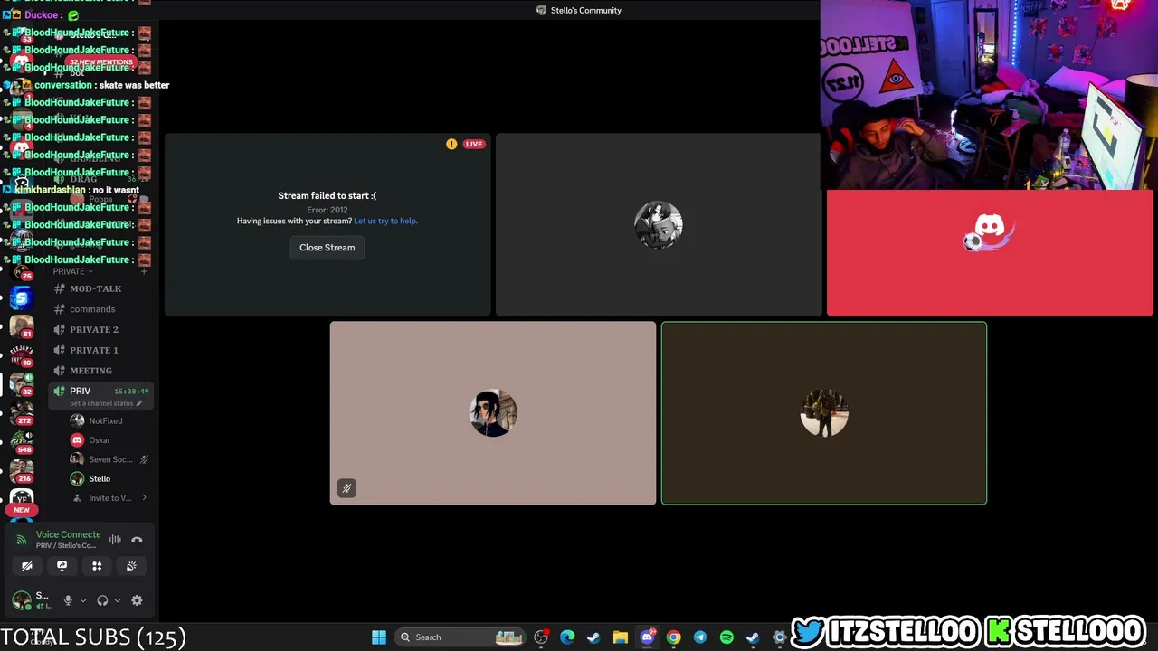Viewport: 1158px width, 651px height.
Task: Open Telegram from the taskbar
Action: (x=700, y=637)
